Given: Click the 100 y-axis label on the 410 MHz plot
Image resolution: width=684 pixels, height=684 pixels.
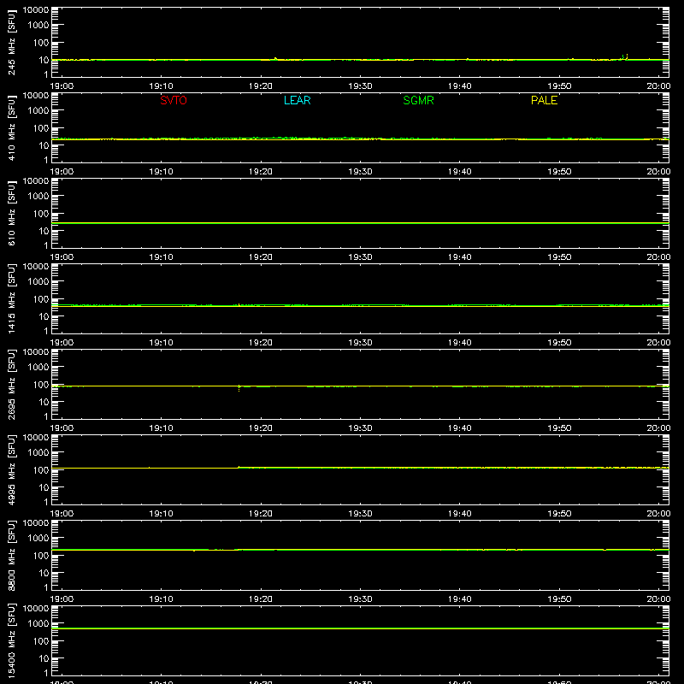Looking at the screenshot, I should point(41,128).
